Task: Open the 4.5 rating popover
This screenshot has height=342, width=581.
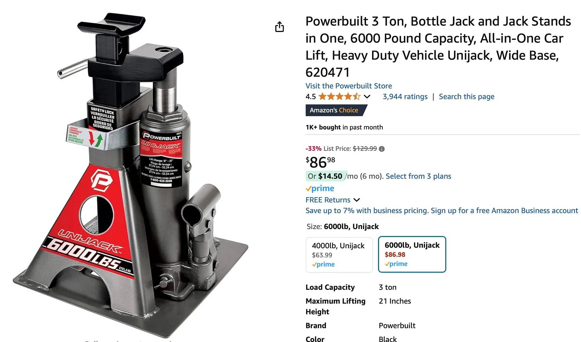Action: (311, 97)
